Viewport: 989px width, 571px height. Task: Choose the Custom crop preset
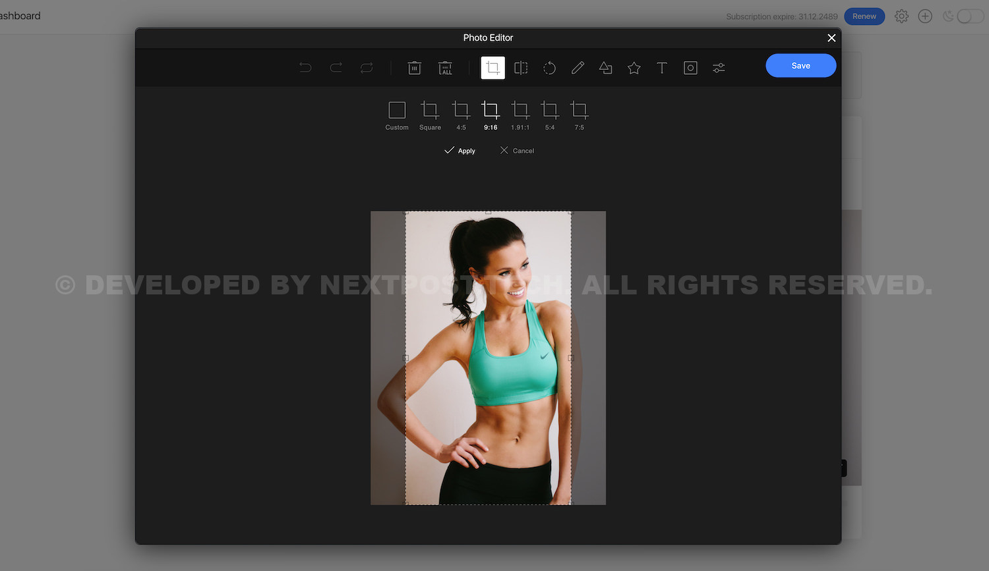click(x=397, y=115)
